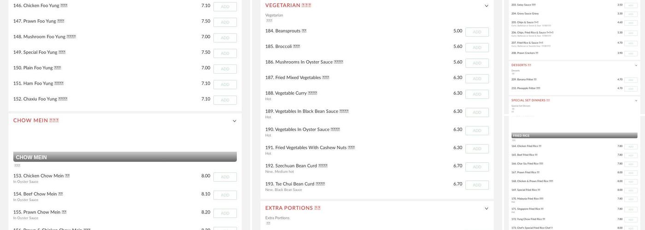Collapse the Special Set Dinners section arrow
This screenshot has height=230, width=645.
click(636, 101)
